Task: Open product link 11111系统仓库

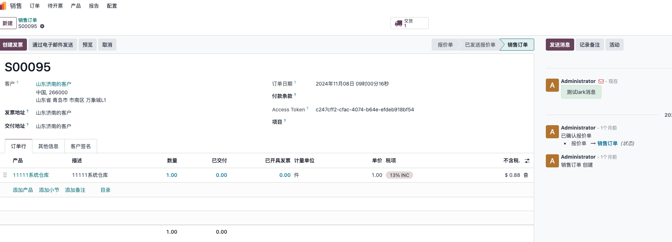Action: (x=31, y=175)
